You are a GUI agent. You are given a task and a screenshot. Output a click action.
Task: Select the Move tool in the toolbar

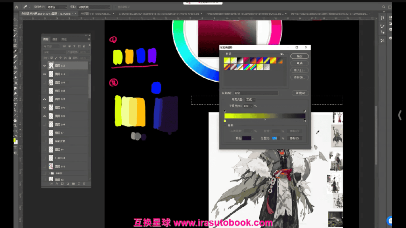(15, 19)
